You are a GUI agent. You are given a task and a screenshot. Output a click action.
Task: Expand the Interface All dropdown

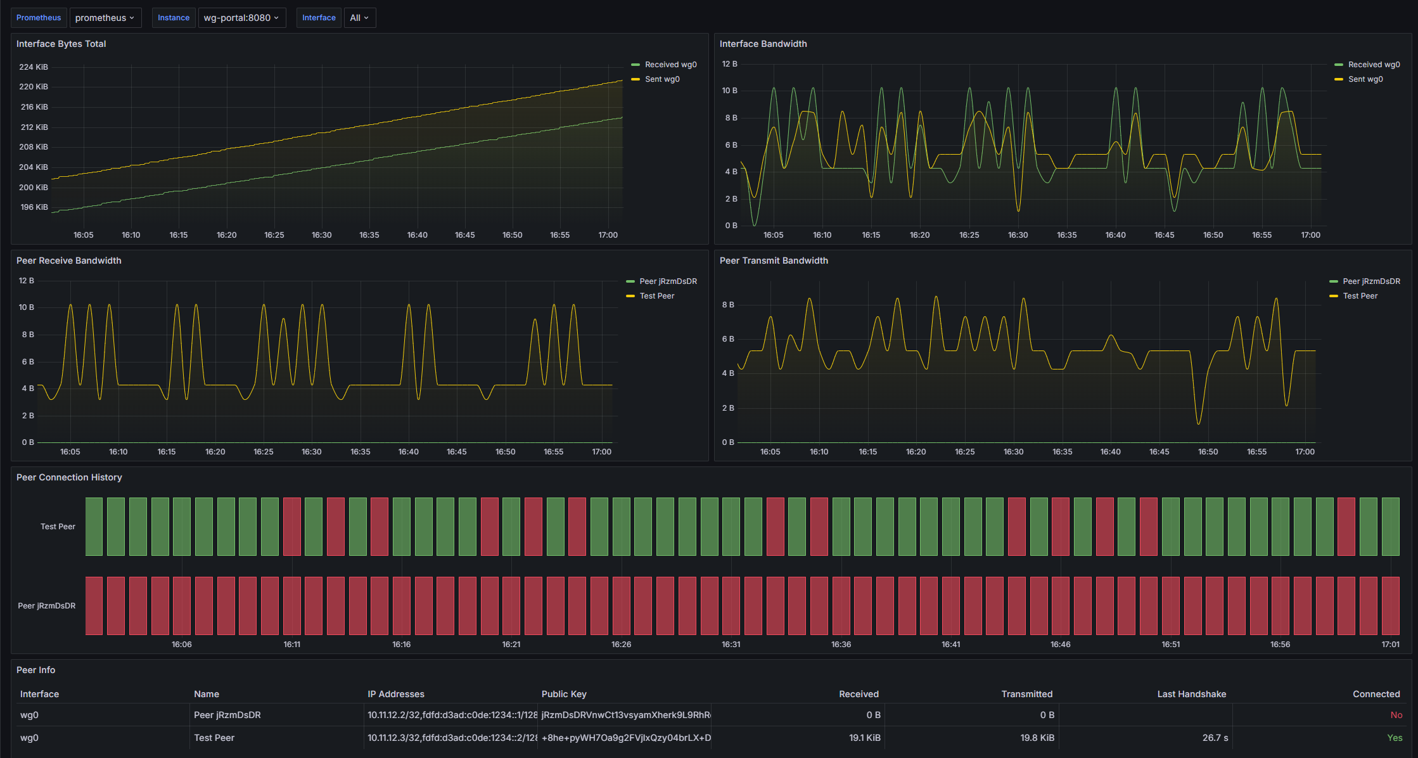pyautogui.click(x=359, y=18)
